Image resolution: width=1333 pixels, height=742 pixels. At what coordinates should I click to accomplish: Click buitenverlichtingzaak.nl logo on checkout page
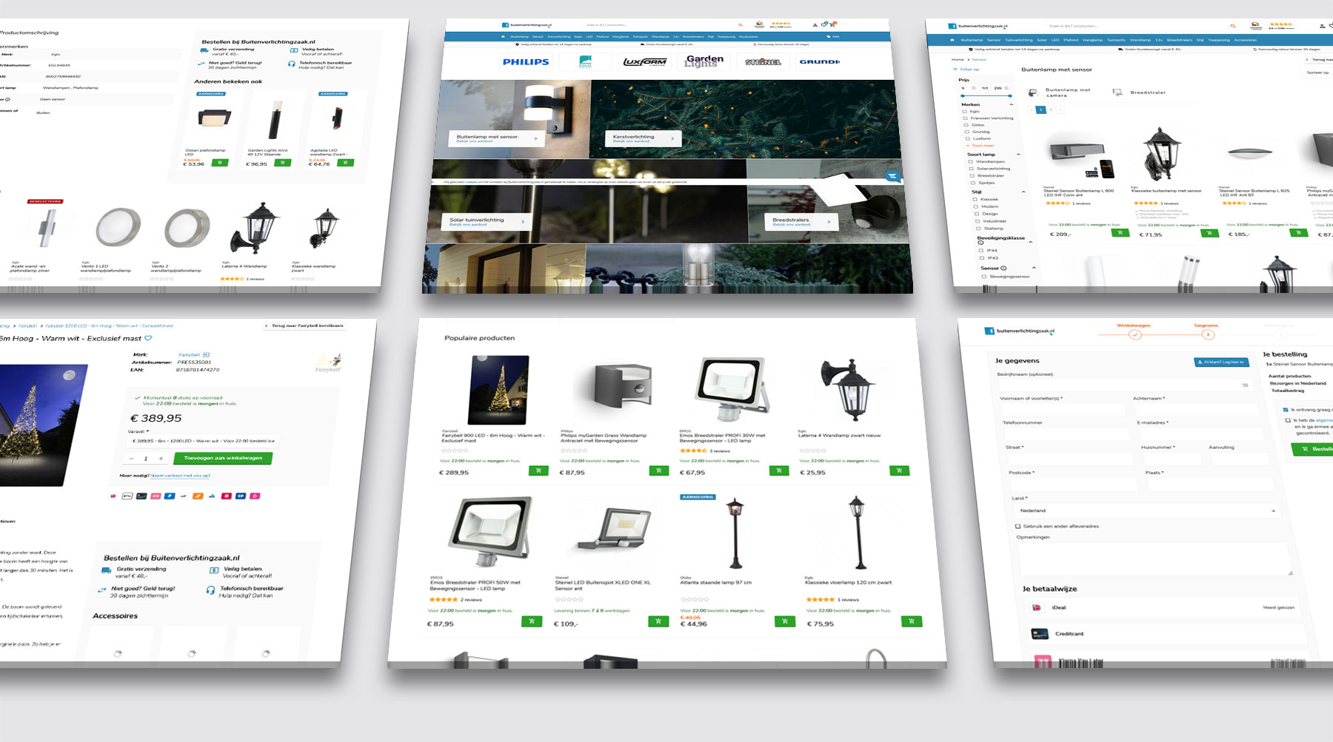point(1020,331)
